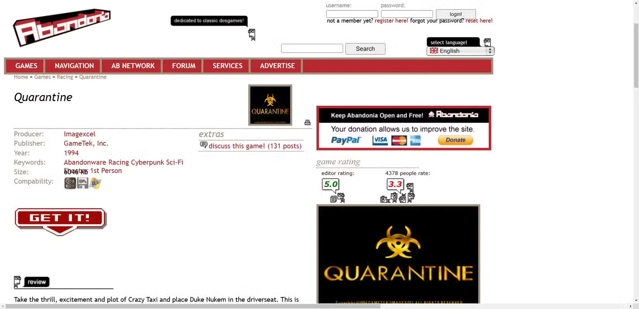This screenshot has height=309, width=639.
Task: Go to Racing in the breadcrumb
Action: point(65,77)
